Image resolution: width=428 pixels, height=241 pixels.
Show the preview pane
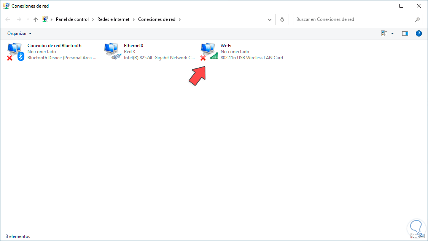pyautogui.click(x=405, y=33)
